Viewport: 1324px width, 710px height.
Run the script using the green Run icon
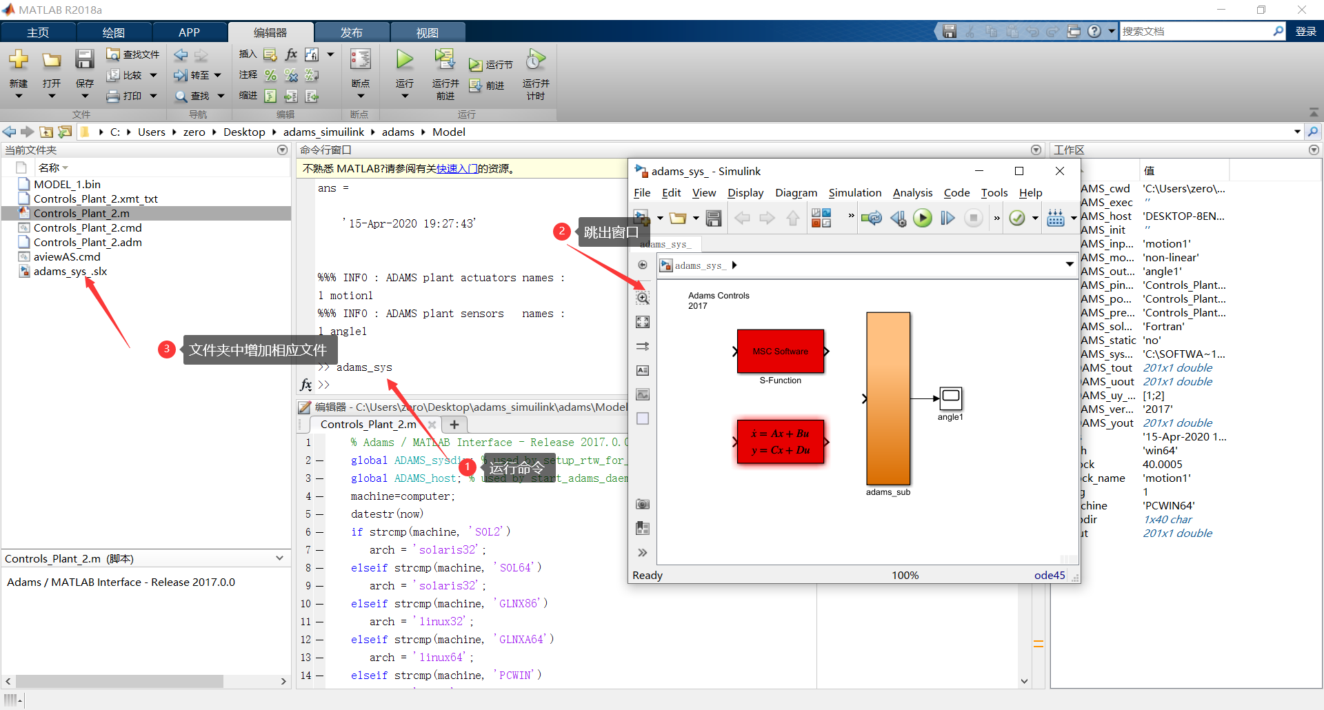403,59
